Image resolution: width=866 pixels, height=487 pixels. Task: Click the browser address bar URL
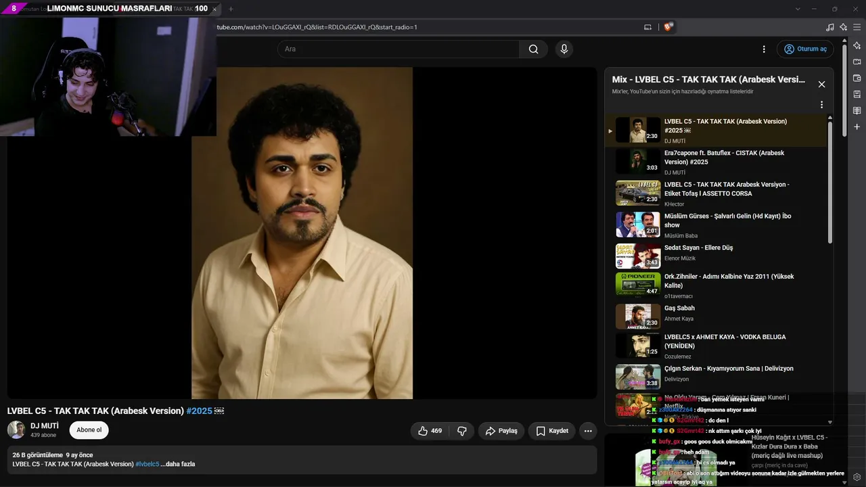coord(317,27)
